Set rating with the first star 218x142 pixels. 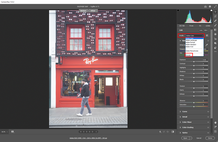pyautogui.click(x=81, y=132)
